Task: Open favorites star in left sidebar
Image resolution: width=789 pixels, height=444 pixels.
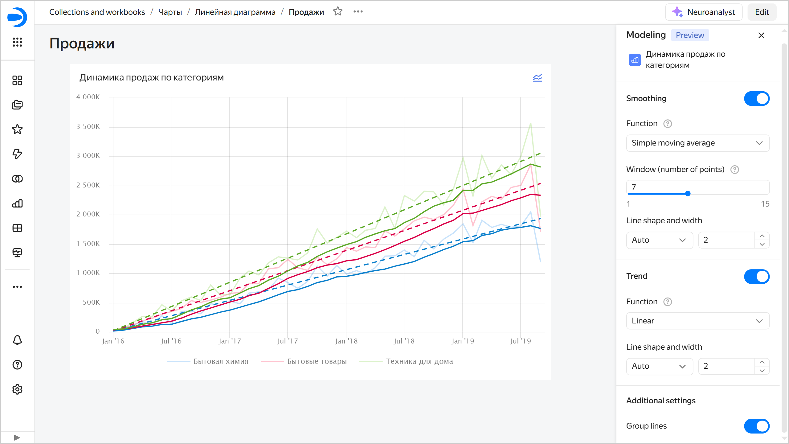Action: (x=17, y=129)
